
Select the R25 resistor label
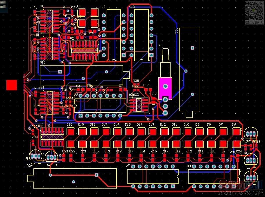tap(37, 106)
